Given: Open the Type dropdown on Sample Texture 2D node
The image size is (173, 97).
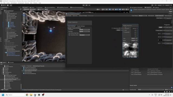Looking at the screenshot, I should tap(134, 38).
